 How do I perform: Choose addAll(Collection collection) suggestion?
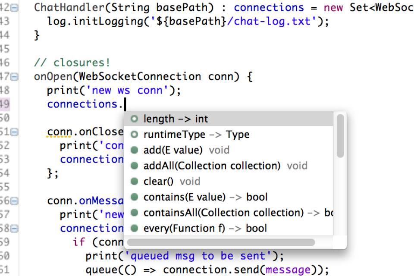pos(229,166)
